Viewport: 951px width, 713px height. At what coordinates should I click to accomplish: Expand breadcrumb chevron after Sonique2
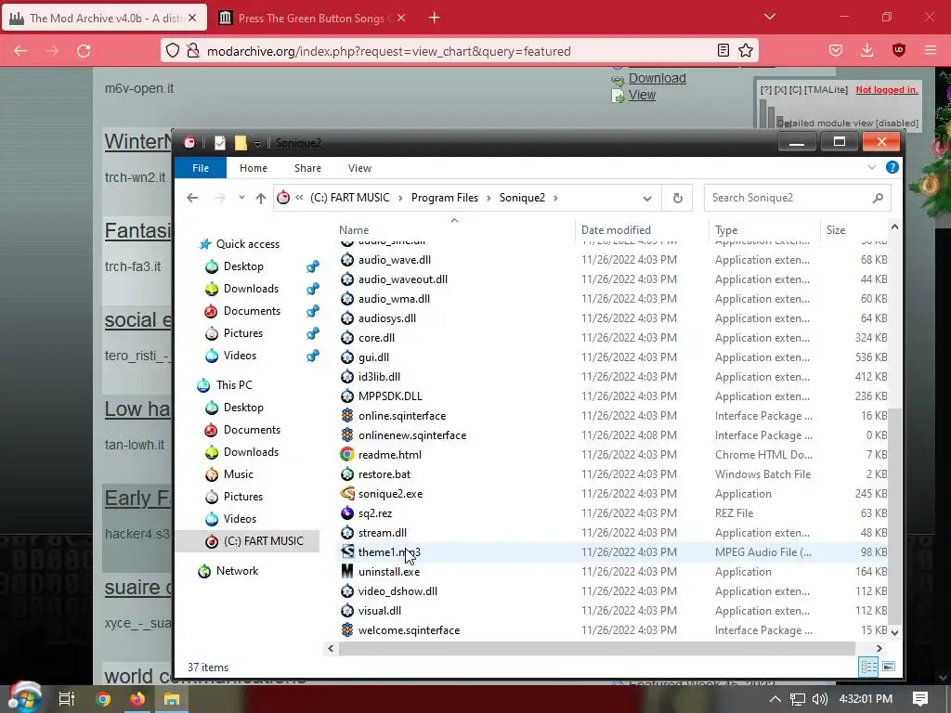pos(555,198)
